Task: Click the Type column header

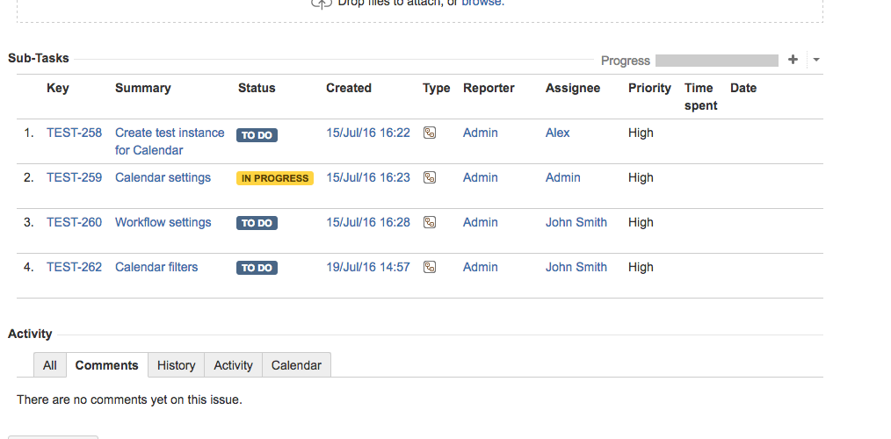Action: [437, 88]
